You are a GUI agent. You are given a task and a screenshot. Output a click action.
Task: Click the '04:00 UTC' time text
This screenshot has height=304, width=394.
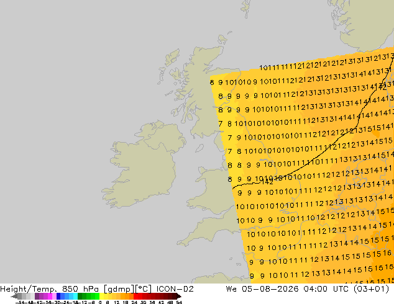[x=326, y=289]
